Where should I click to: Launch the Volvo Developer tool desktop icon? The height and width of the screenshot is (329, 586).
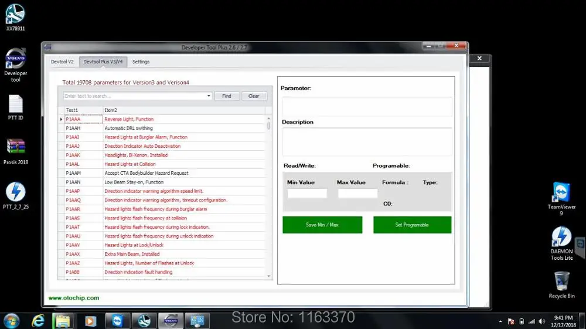click(x=15, y=65)
